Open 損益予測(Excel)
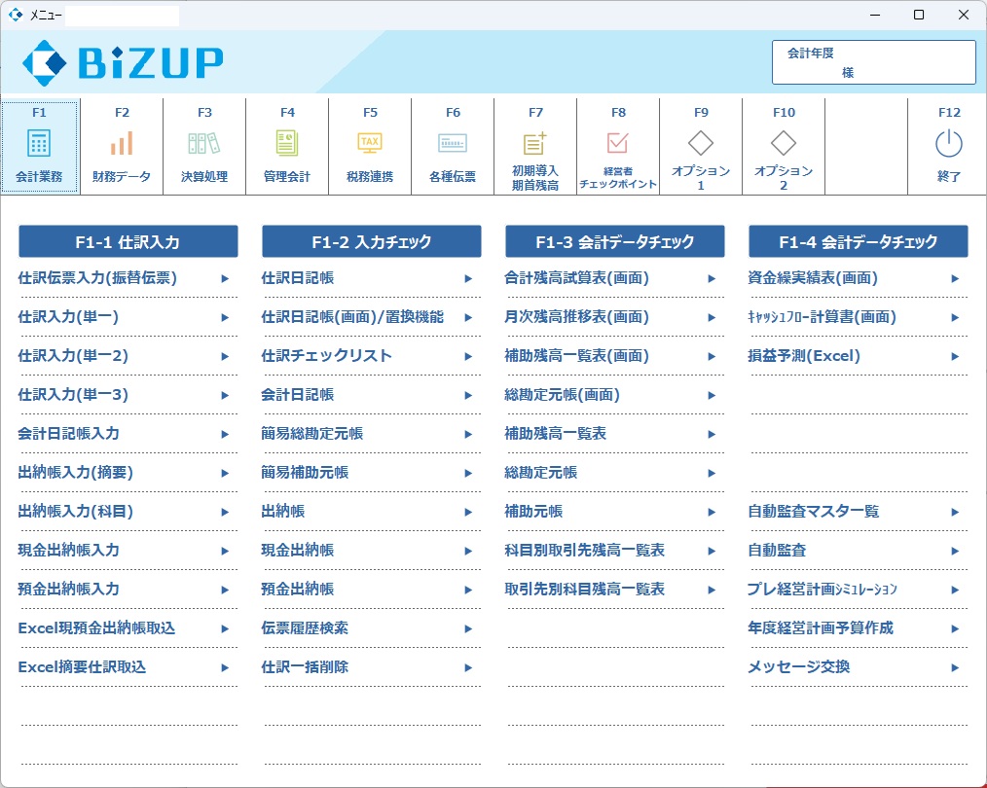The width and height of the screenshot is (987, 788). (x=804, y=356)
